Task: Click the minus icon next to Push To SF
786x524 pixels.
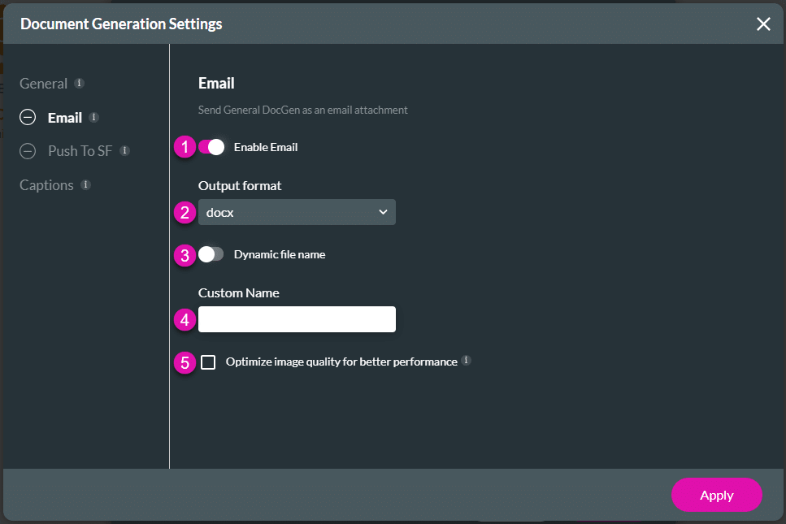Action: pyautogui.click(x=26, y=150)
